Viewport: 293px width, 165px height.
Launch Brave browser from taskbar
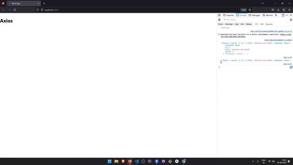123,161
